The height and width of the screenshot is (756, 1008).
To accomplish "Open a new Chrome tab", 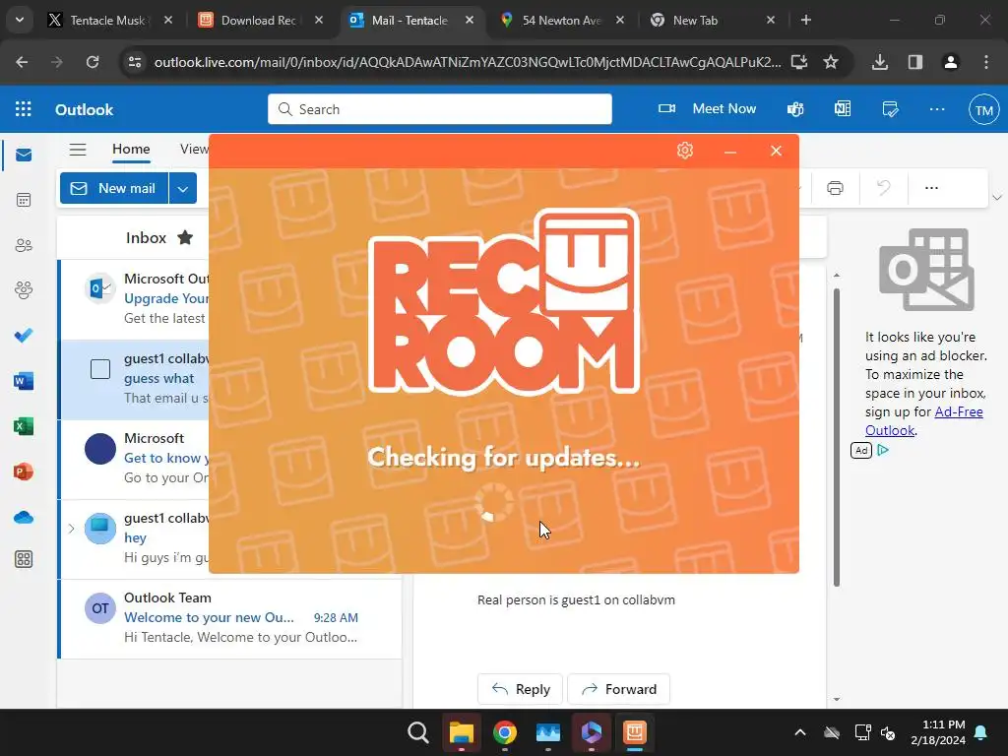I will pos(805,20).
